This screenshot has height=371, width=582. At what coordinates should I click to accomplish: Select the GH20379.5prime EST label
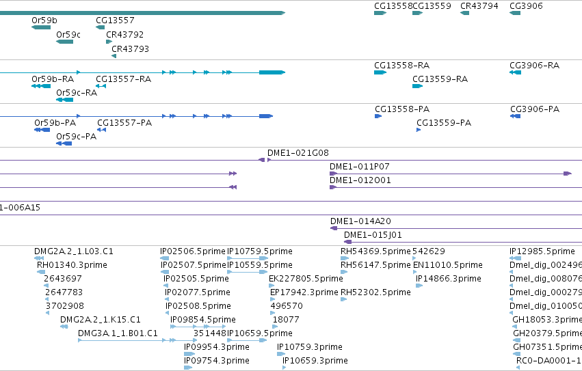click(x=548, y=333)
